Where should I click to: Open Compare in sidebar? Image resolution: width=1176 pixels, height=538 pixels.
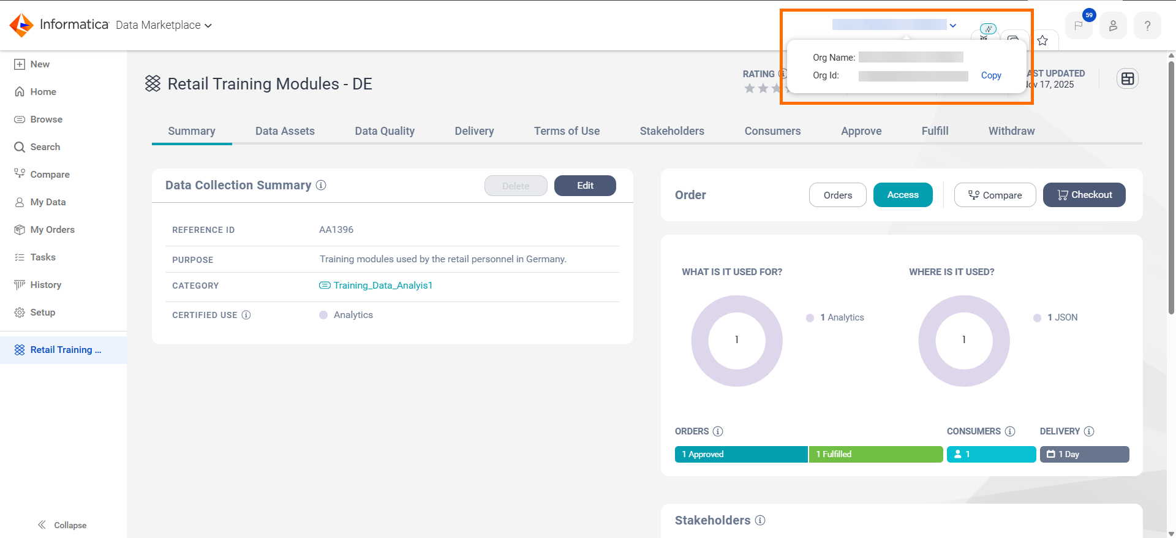click(42, 175)
